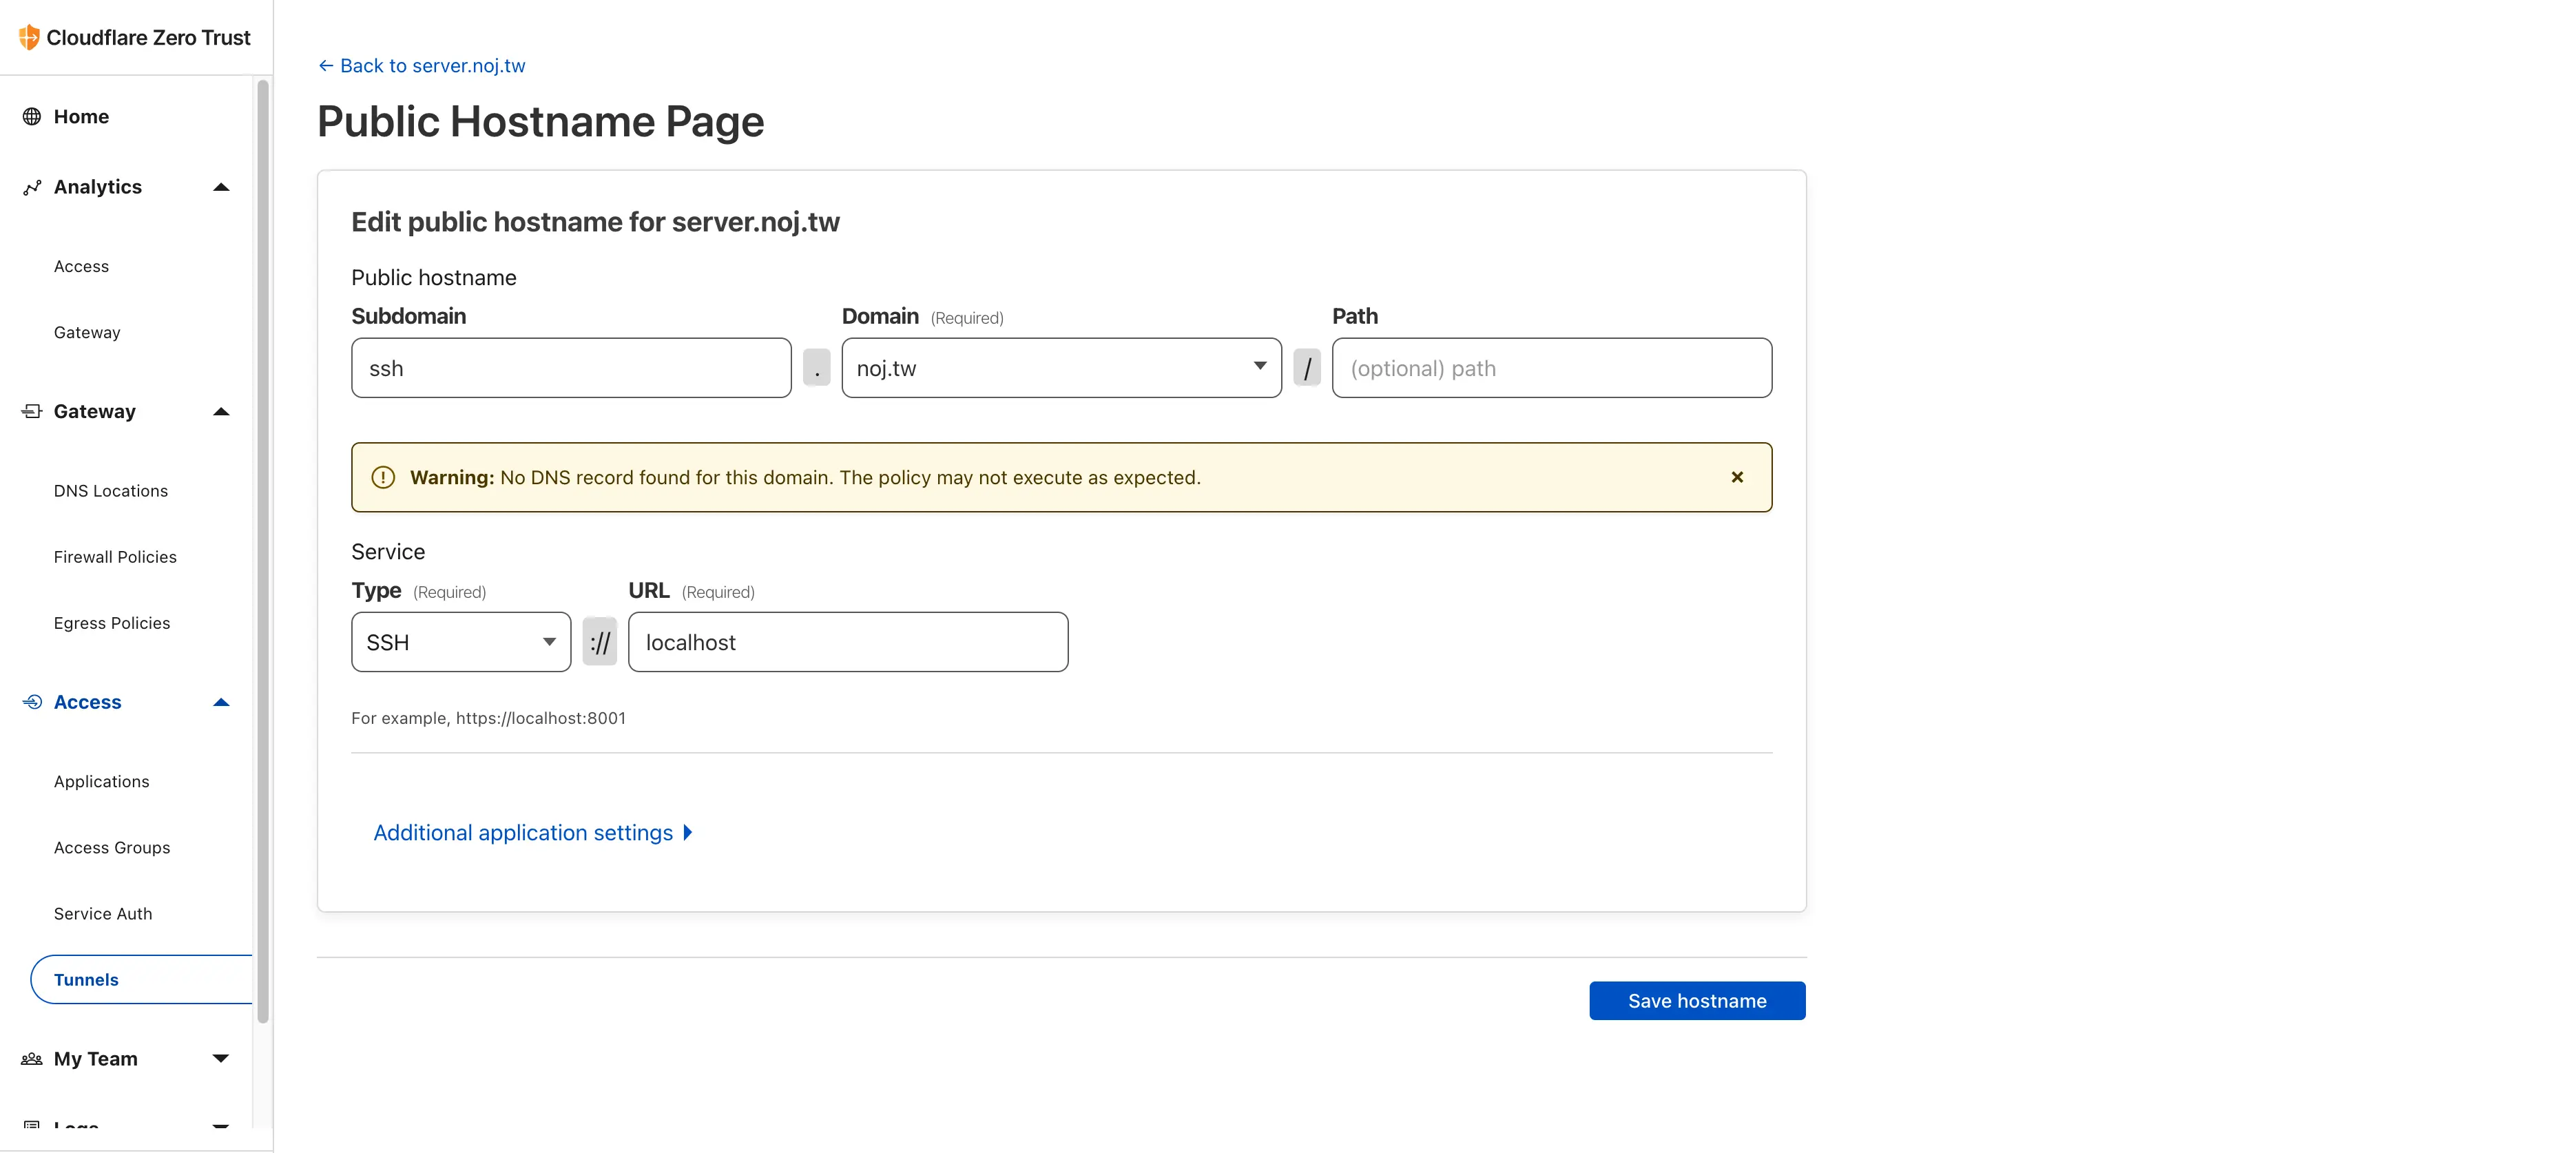The width and height of the screenshot is (2576, 1153).
Task: Open Home in the sidebar
Action: (81, 116)
